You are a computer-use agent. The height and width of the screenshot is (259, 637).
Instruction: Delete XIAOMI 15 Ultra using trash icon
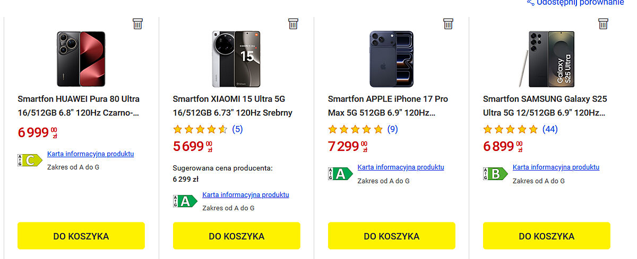pos(293,23)
